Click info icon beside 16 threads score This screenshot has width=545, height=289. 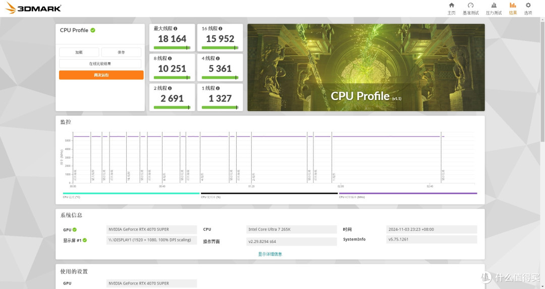point(221,29)
